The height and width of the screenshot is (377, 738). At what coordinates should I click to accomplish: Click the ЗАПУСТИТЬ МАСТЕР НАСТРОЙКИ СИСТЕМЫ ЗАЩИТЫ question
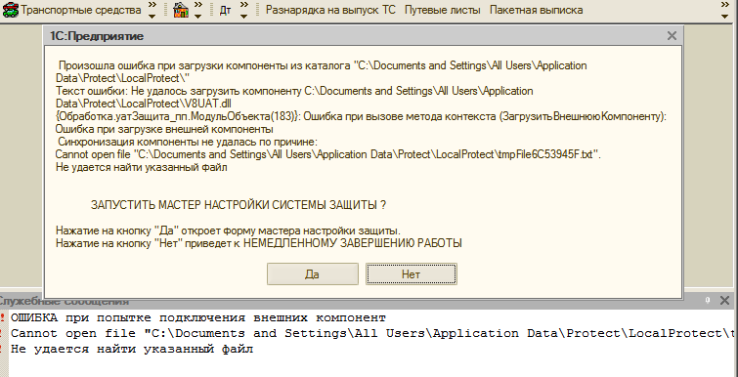pyautogui.click(x=239, y=205)
